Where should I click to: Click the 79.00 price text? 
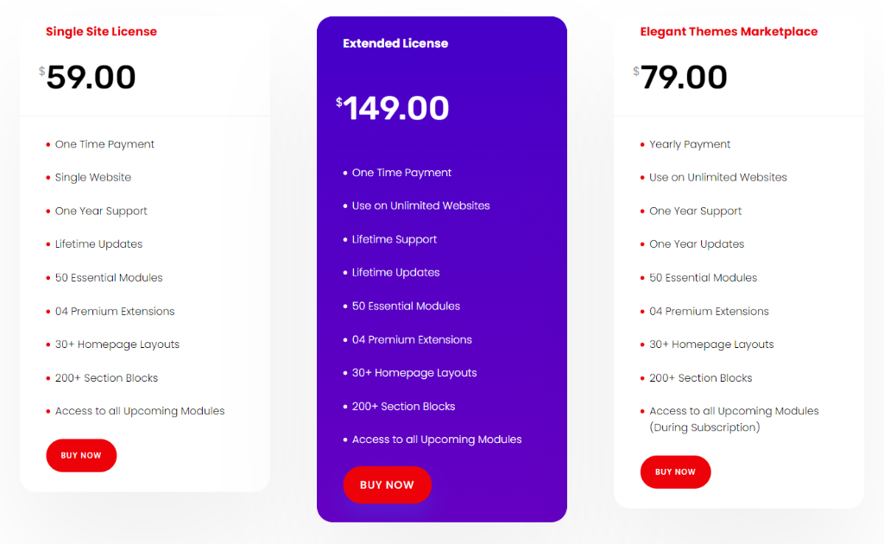684,77
